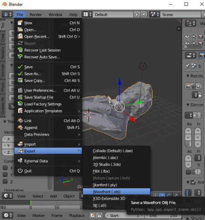Viewport: 205px width, 220px height.
Task: Click the Info editor type icon
Action: 7,15
